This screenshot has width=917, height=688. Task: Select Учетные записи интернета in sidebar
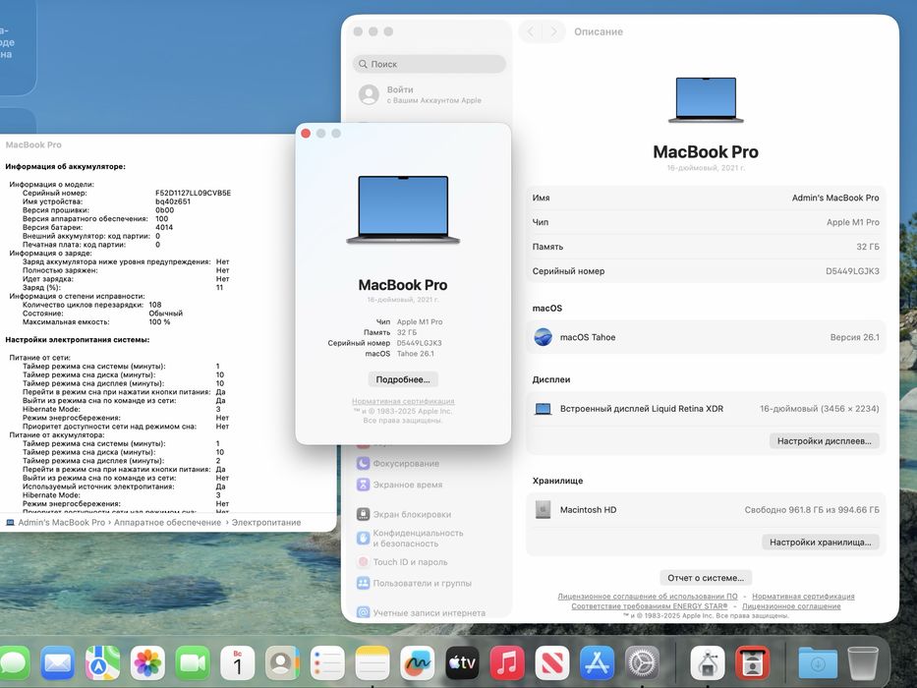pos(429,612)
